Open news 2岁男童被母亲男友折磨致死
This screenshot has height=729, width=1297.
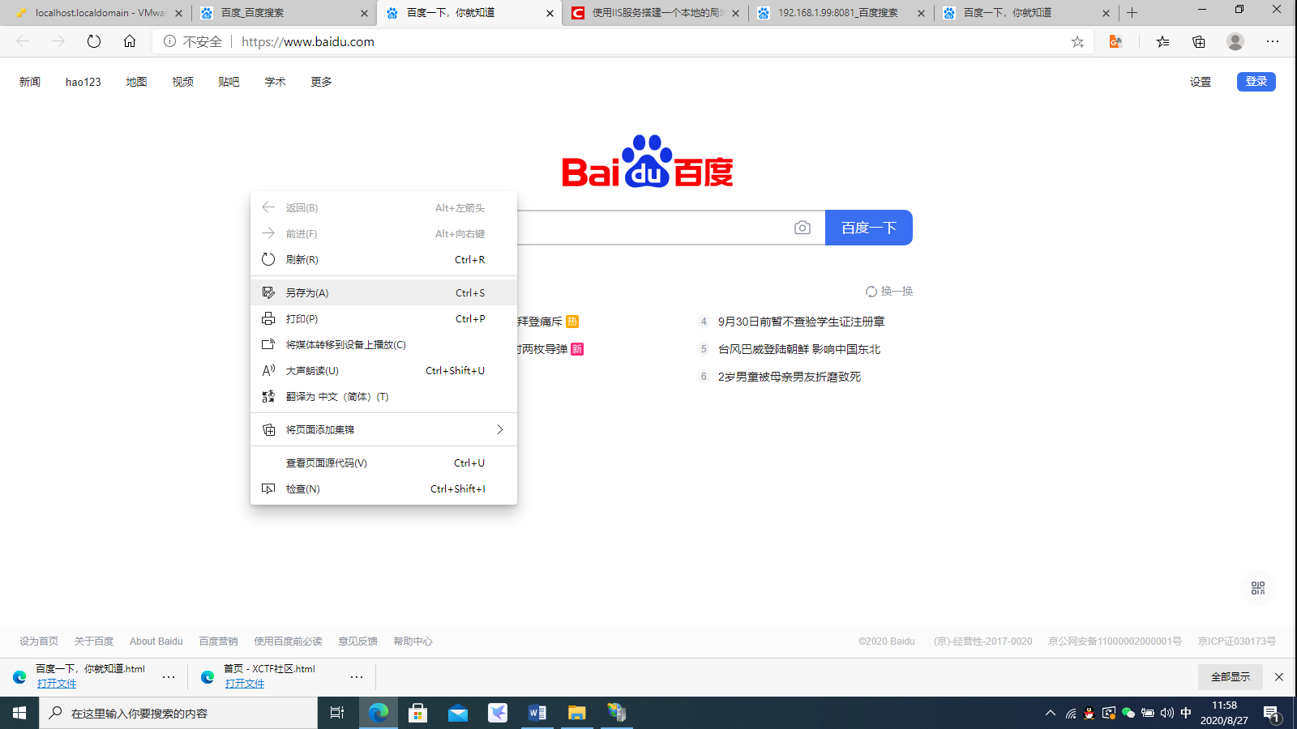(x=789, y=377)
